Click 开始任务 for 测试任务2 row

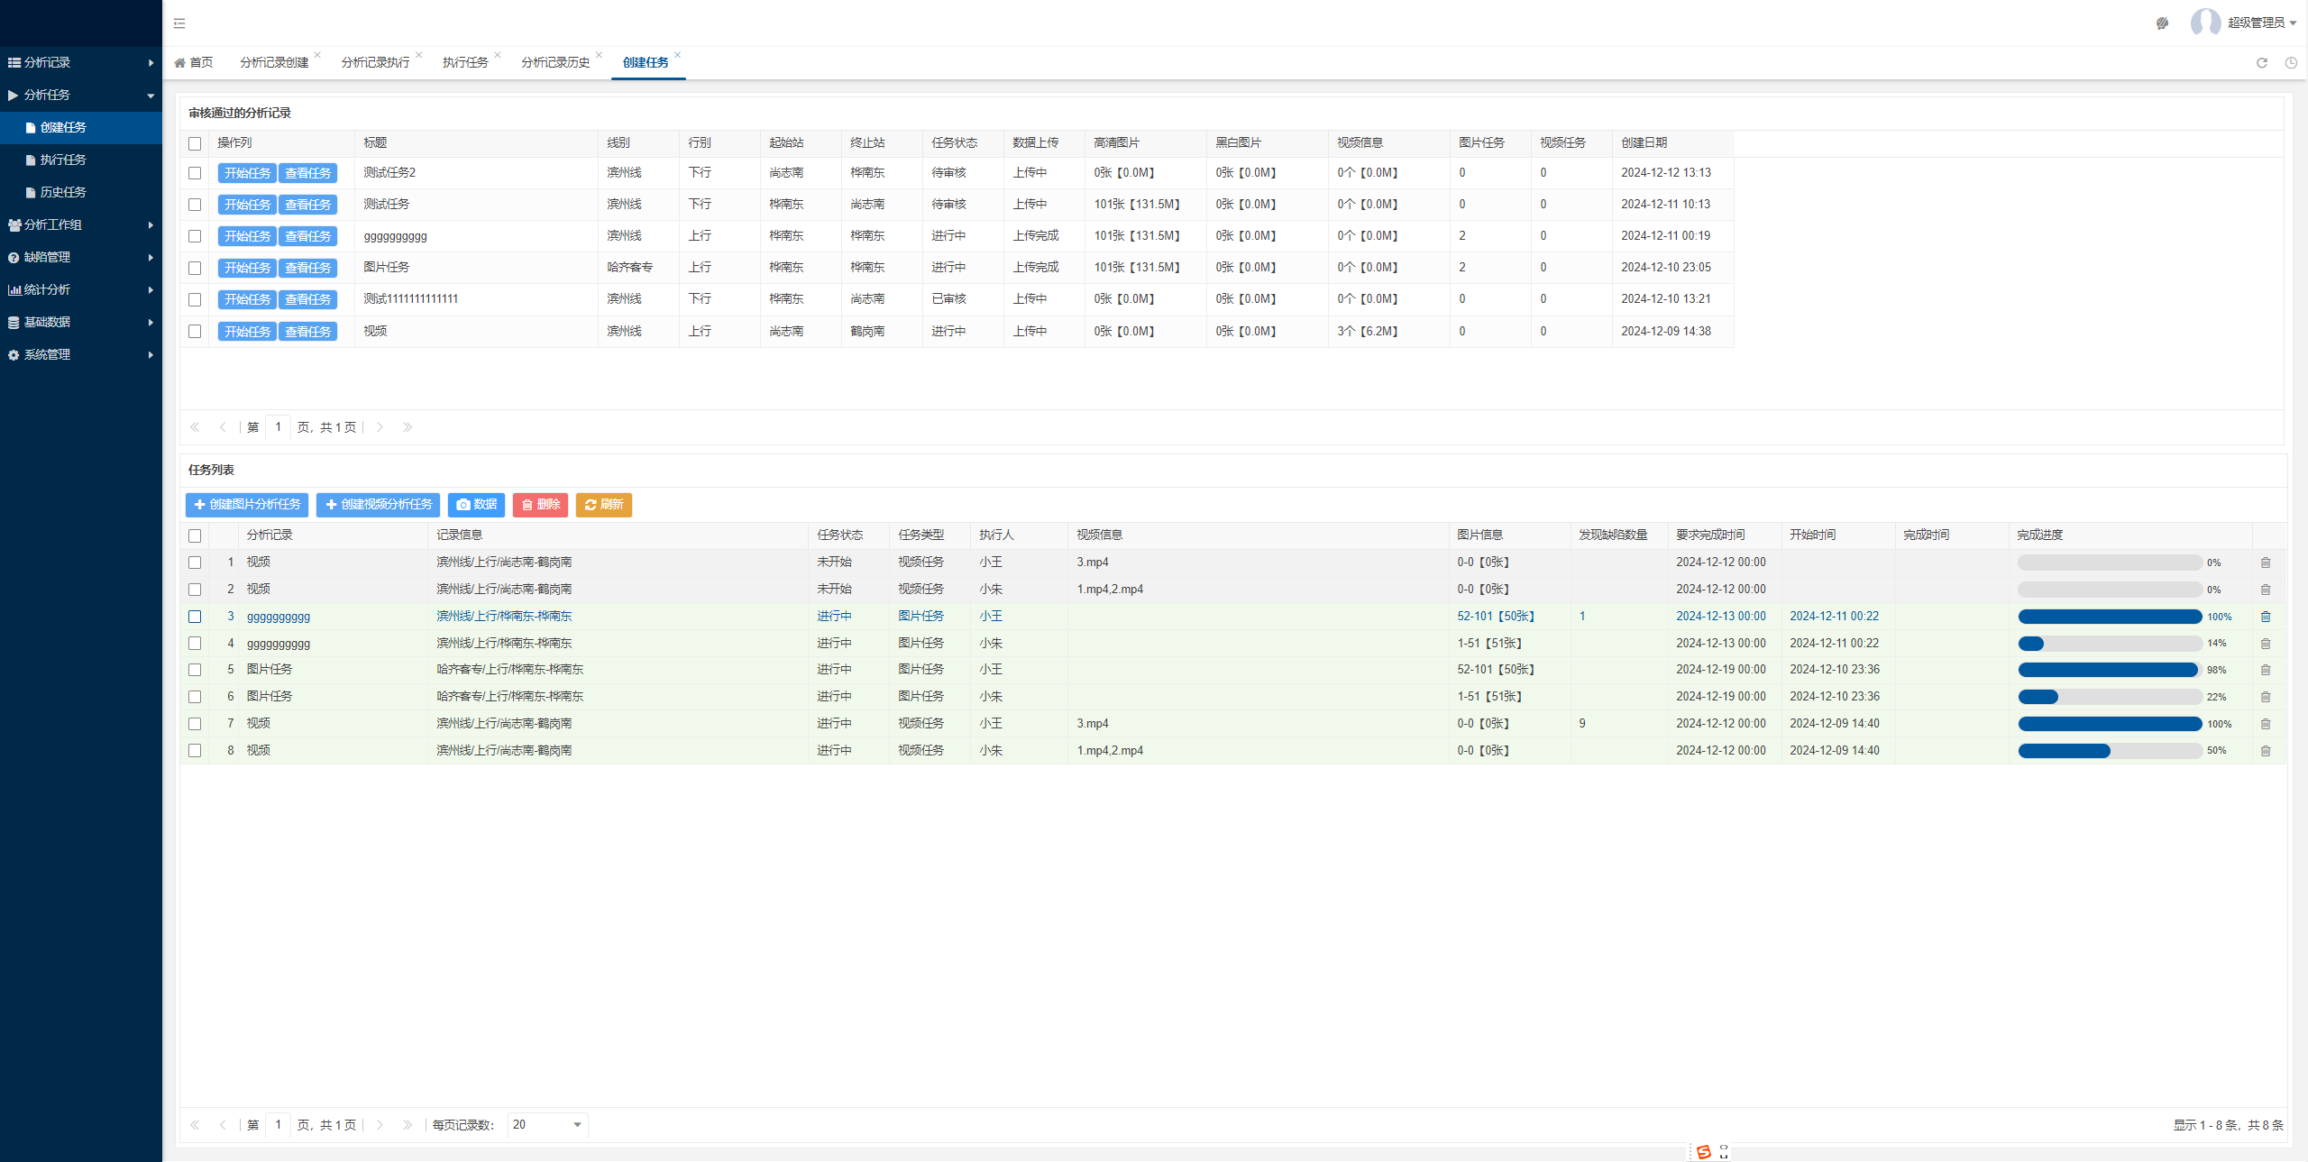pos(247,173)
